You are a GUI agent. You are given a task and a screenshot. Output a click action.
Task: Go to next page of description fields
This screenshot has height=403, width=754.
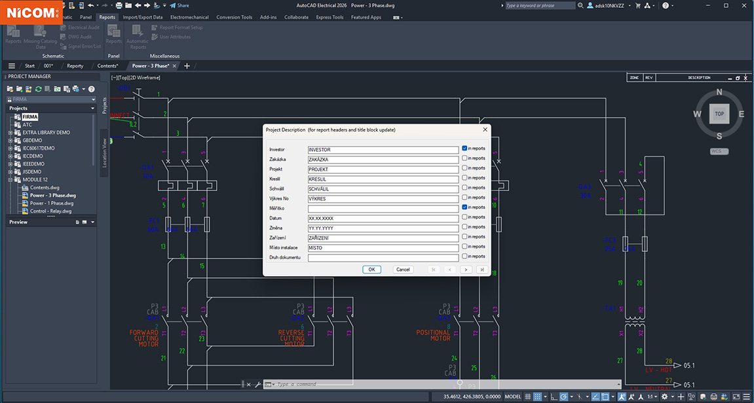point(466,270)
